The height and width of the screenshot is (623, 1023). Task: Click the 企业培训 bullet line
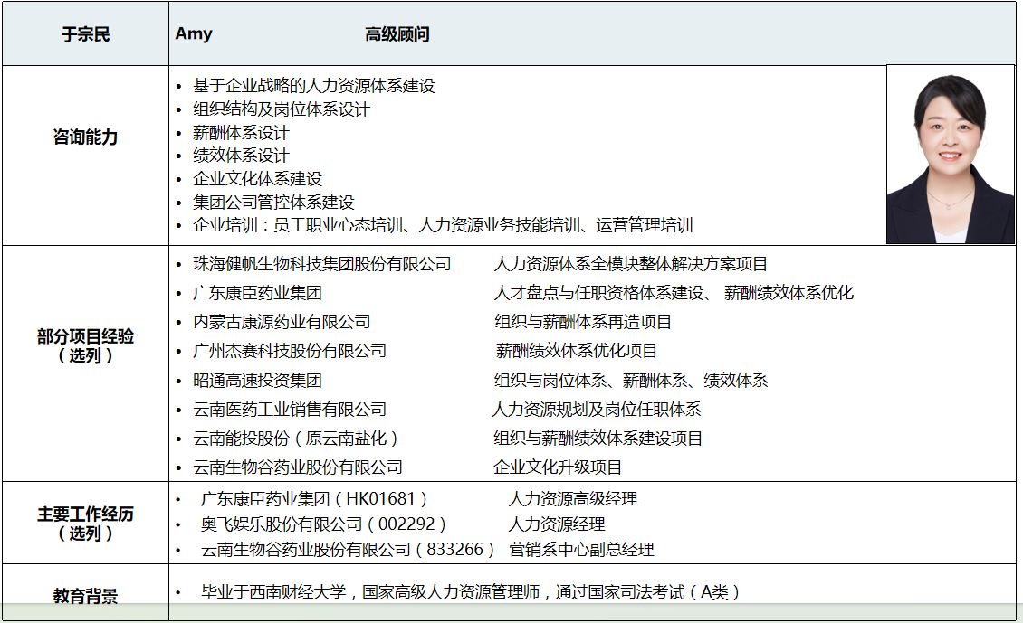click(x=443, y=226)
